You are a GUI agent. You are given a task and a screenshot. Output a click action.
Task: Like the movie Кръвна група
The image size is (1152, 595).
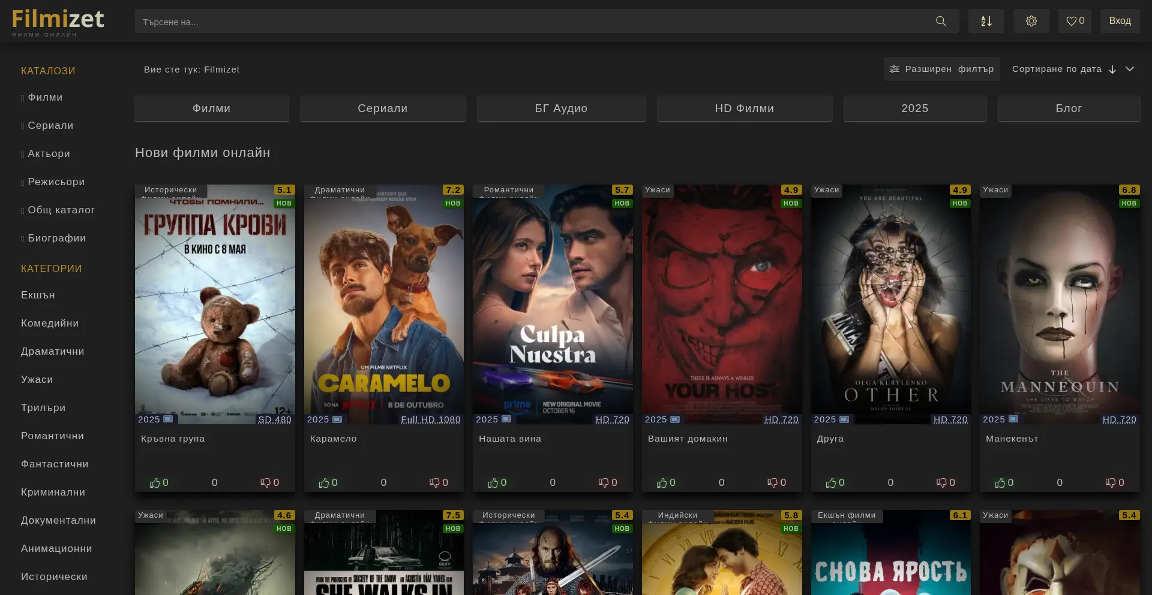155,483
